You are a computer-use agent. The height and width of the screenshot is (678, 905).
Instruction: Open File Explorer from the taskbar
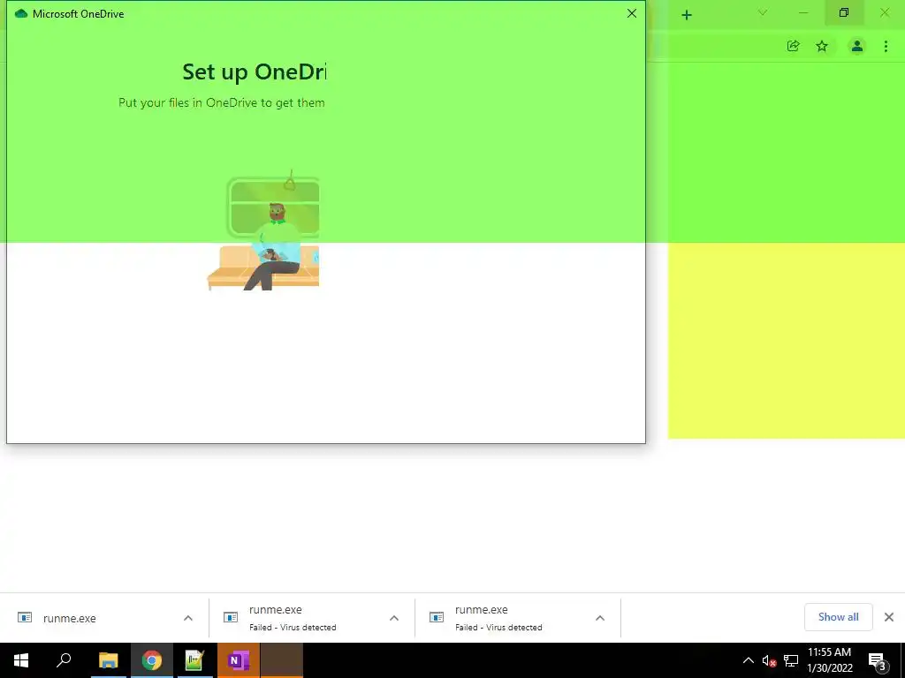coord(108,660)
